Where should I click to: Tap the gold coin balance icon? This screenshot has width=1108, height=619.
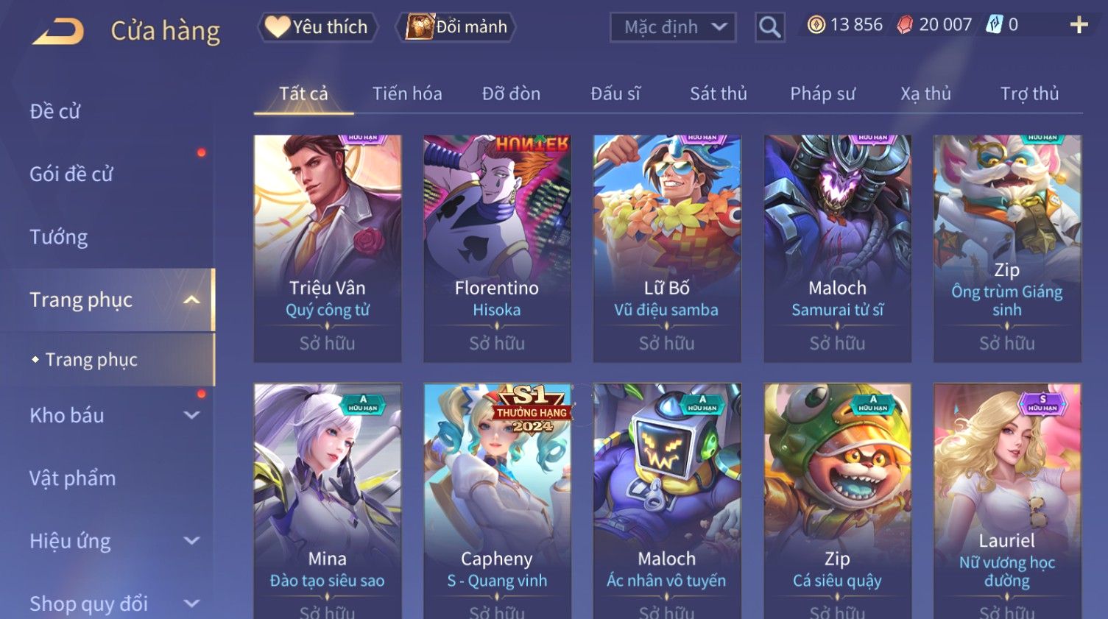(816, 25)
